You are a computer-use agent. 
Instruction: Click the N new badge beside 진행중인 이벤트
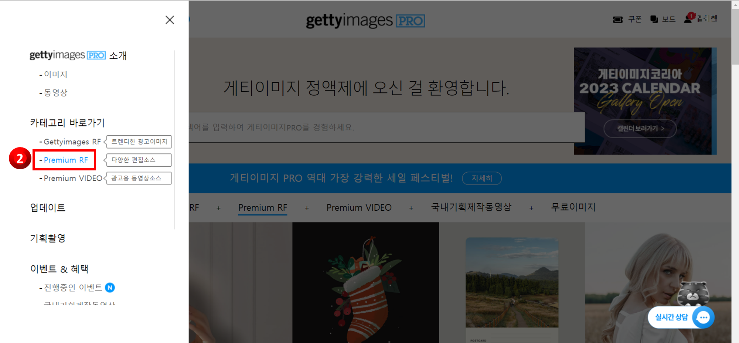pyautogui.click(x=110, y=288)
